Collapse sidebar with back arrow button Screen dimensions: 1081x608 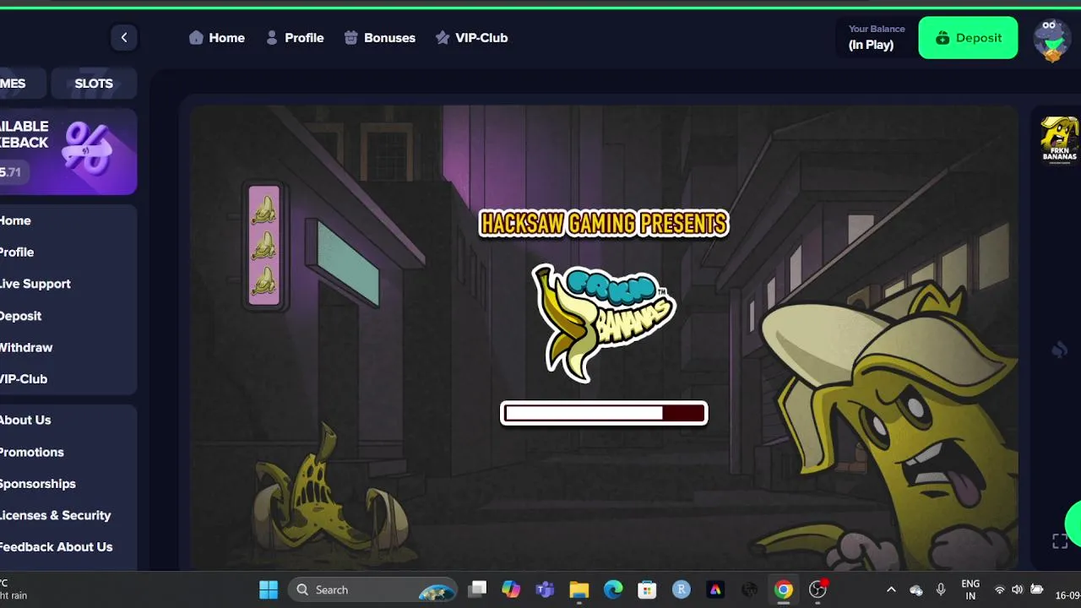tap(124, 37)
